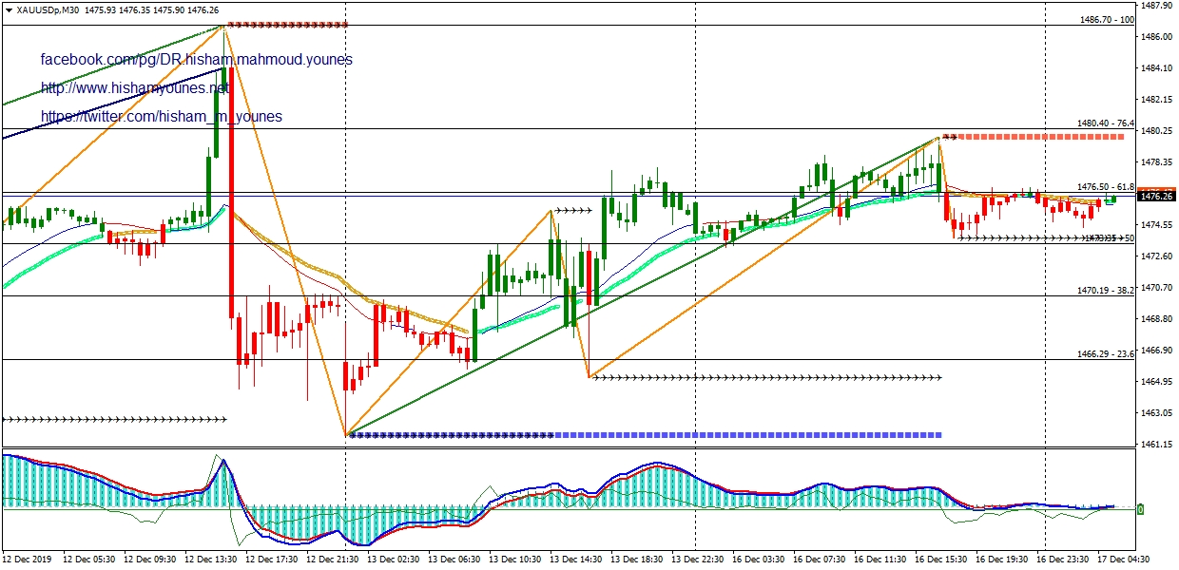Click the separator between chart and oscillator
The image size is (1179, 570).
[570, 448]
